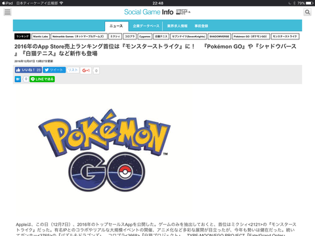Tap the Wi-Fi status icon
315x236 pixels.
[61, 3]
